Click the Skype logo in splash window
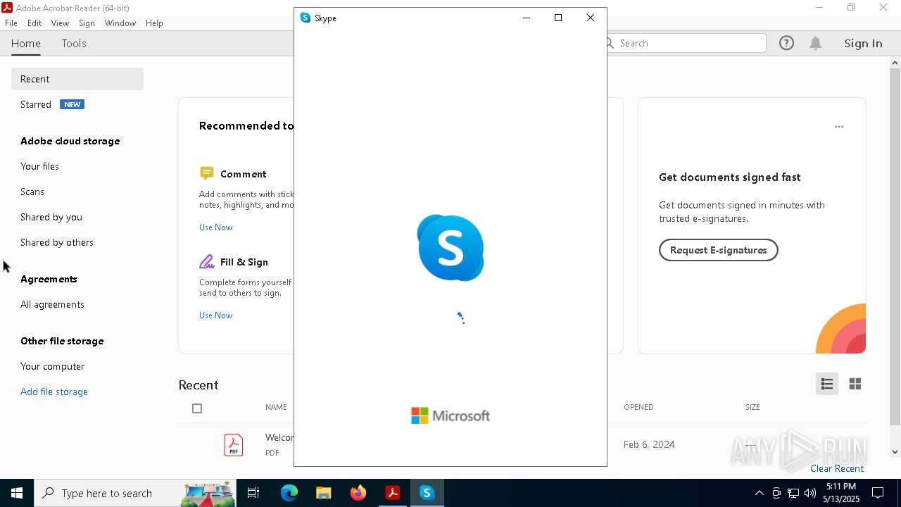The height and width of the screenshot is (507, 901). [450, 248]
